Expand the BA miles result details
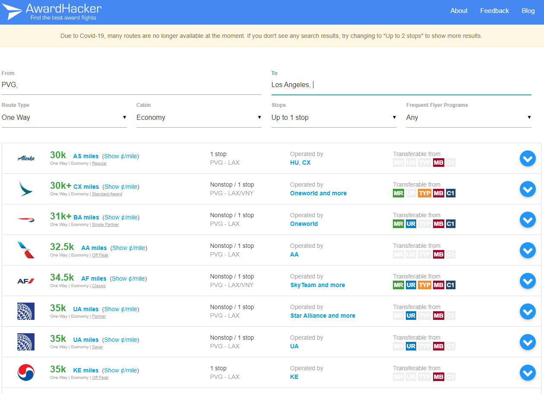 point(528,220)
